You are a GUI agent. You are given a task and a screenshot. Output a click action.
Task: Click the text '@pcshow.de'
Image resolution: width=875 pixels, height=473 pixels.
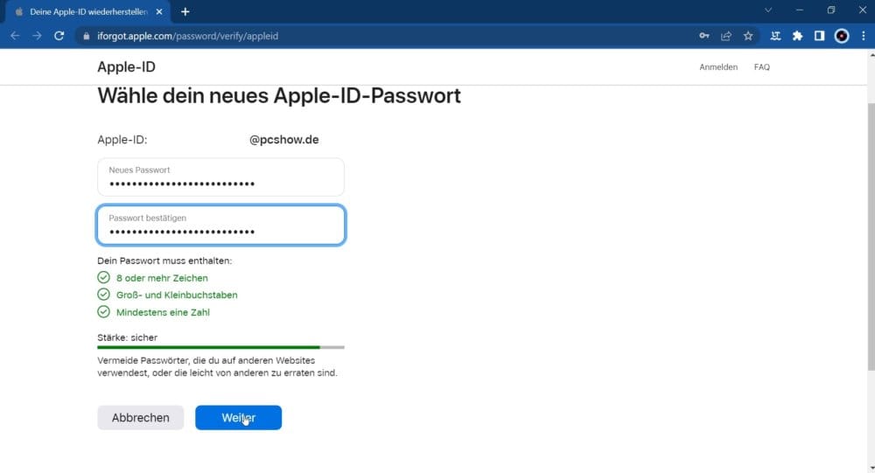tap(284, 139)
